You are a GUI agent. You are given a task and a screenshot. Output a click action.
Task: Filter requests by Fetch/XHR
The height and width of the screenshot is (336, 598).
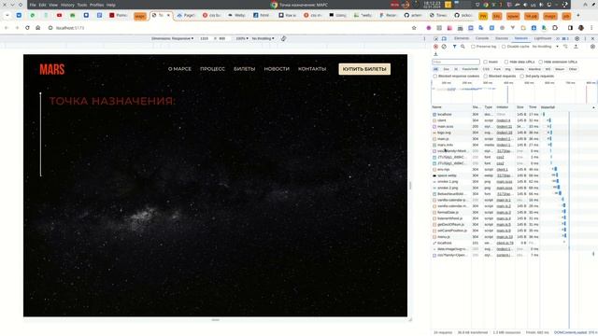[470, 69]
